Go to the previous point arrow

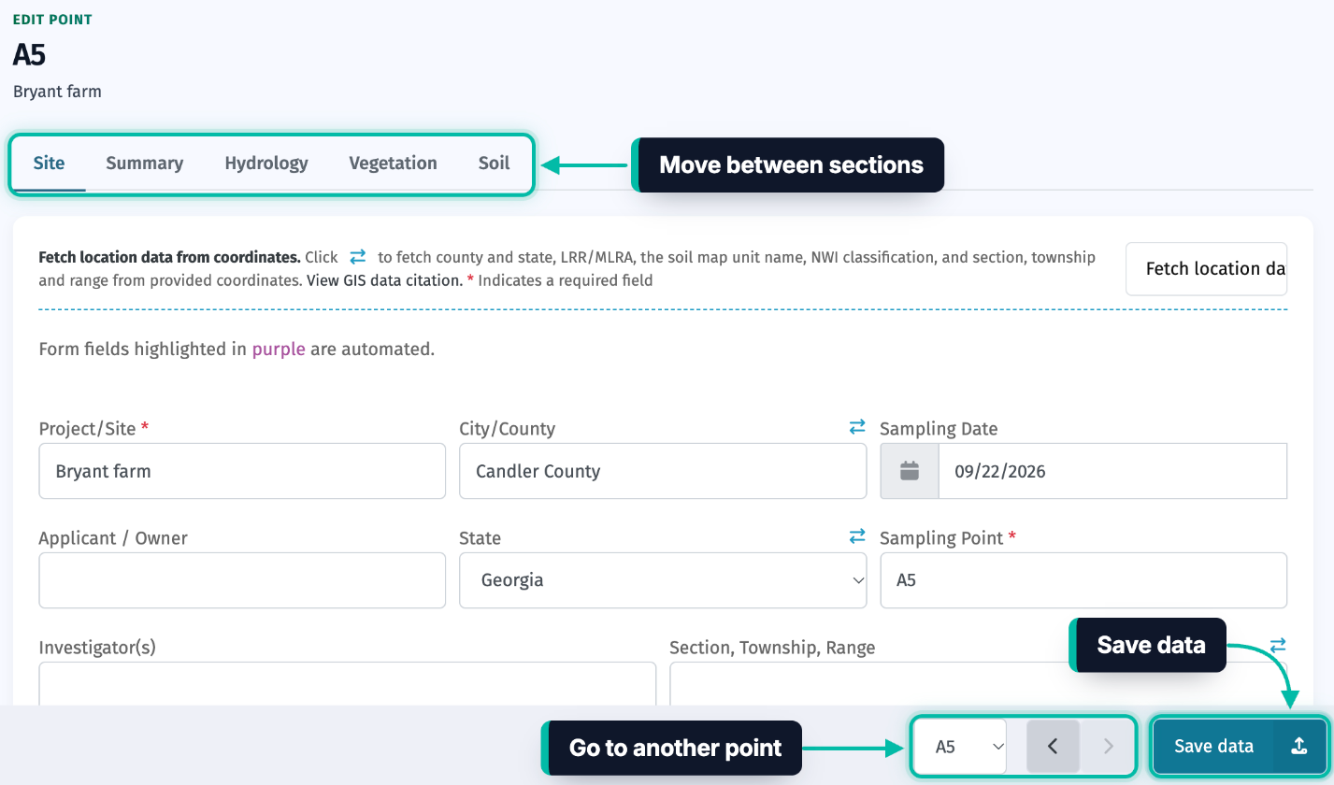(1053, 747)
